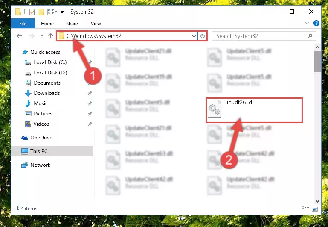Click the Videos film strip icon

(x=28, y=124)
